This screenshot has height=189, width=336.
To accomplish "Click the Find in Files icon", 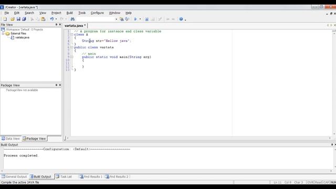I will 121,19.
